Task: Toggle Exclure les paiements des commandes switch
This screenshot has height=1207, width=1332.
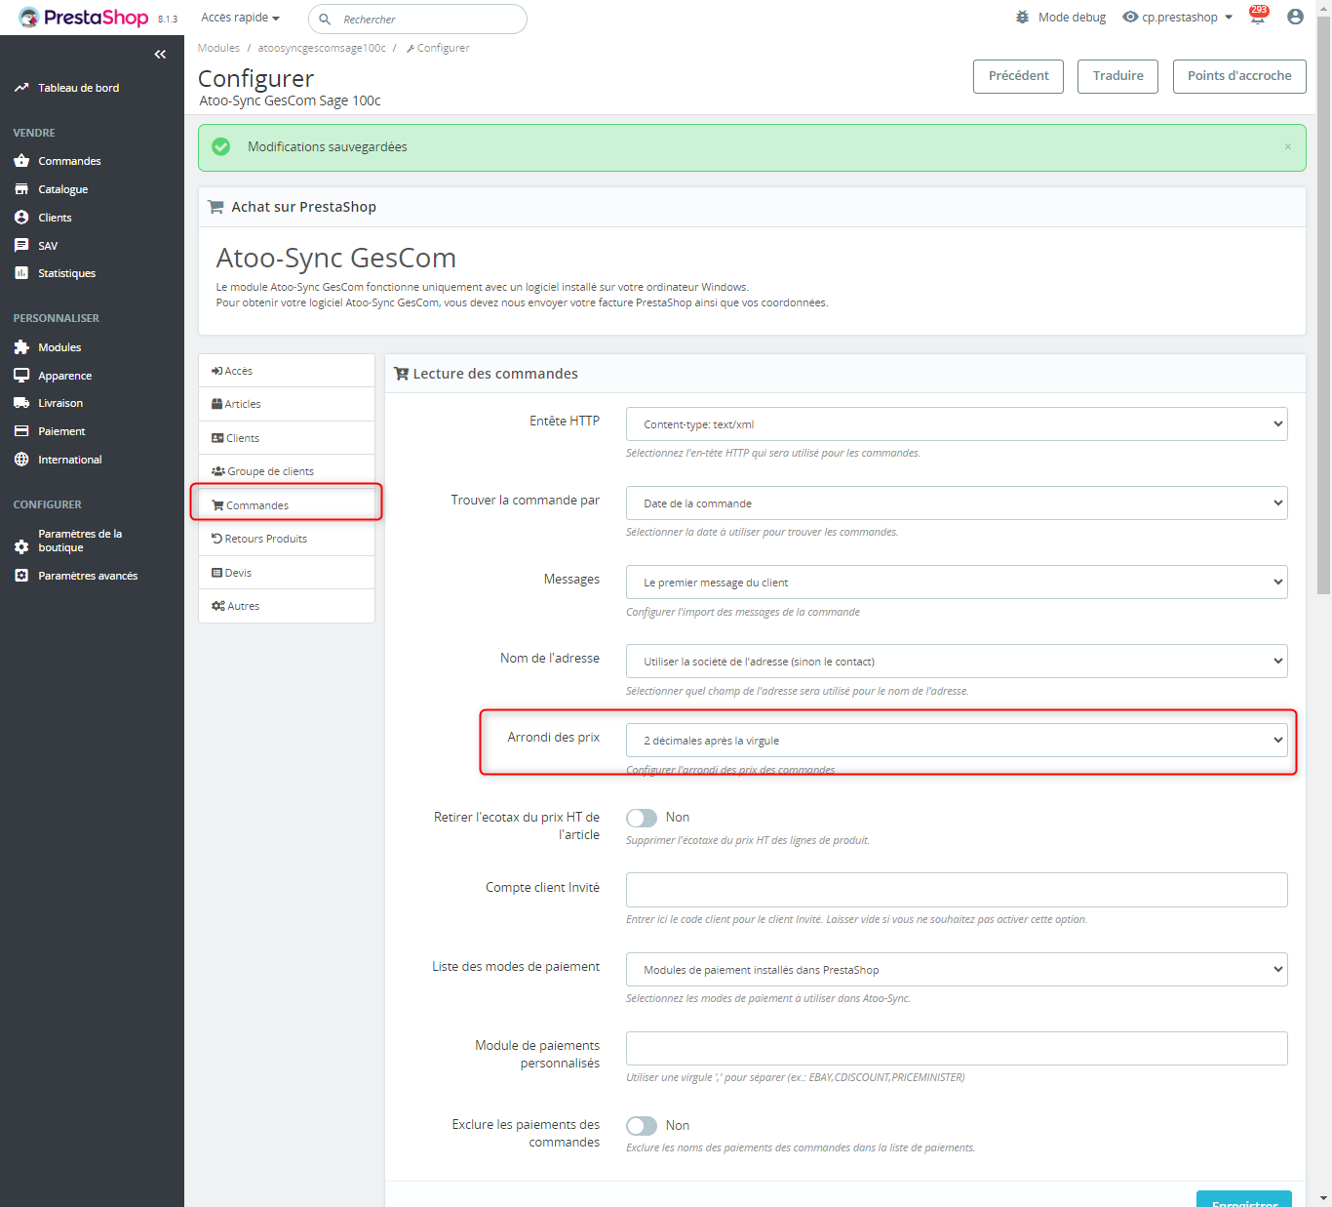Action: point(642,1126)
